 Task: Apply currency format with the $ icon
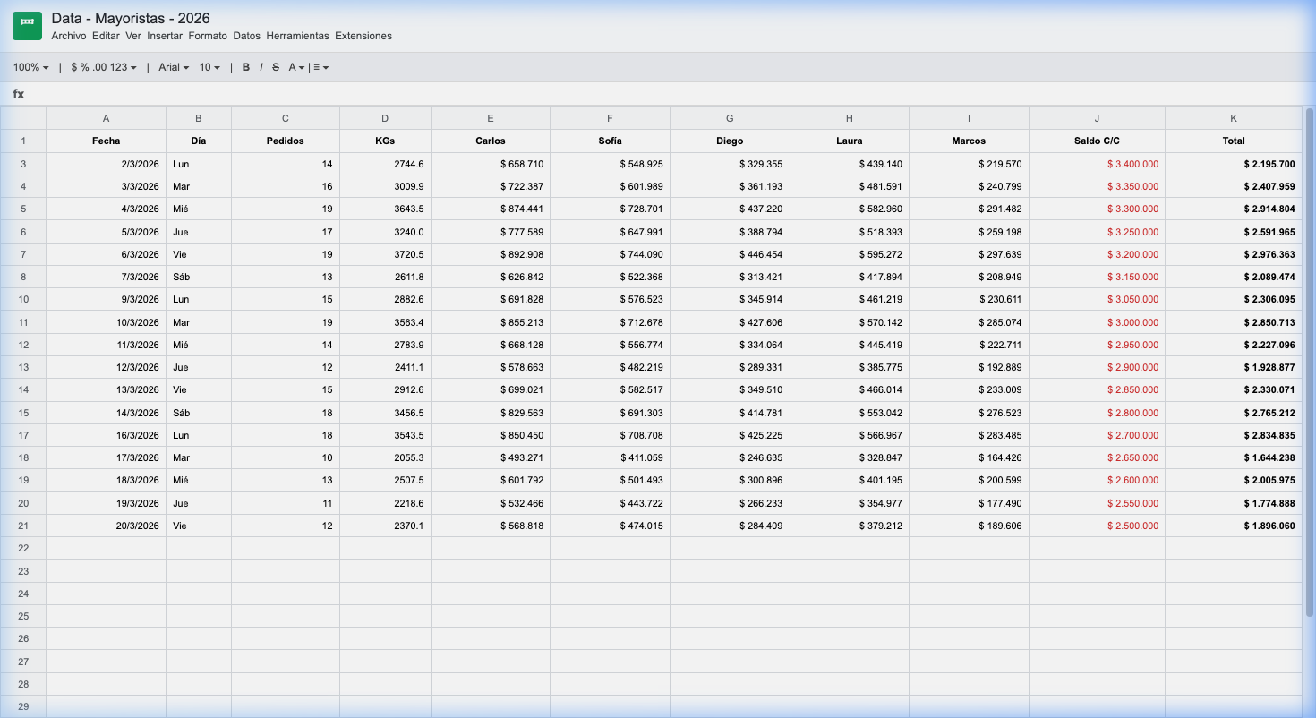click(73, 66)
